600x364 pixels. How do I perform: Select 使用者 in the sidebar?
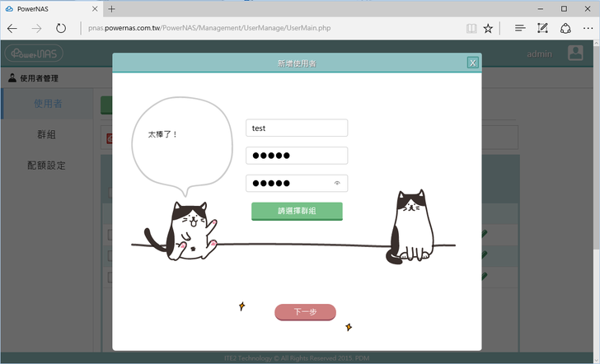48,104
